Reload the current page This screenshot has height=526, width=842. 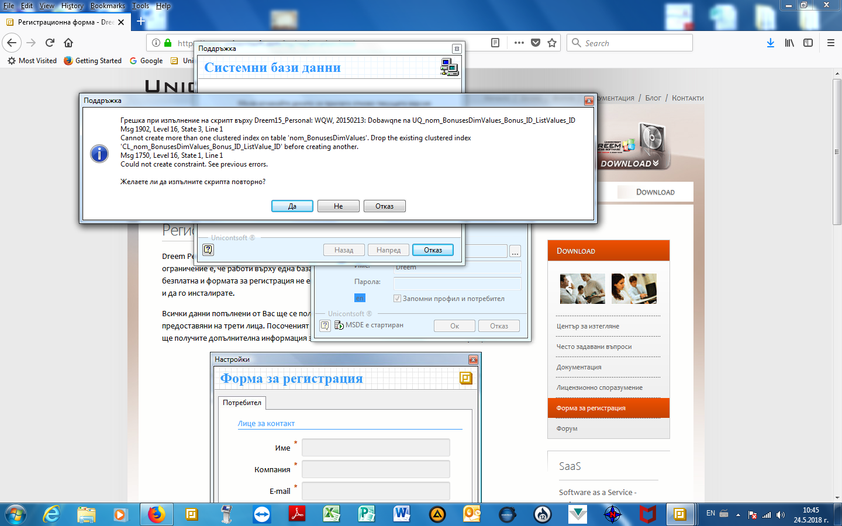[x=50, y=43]
